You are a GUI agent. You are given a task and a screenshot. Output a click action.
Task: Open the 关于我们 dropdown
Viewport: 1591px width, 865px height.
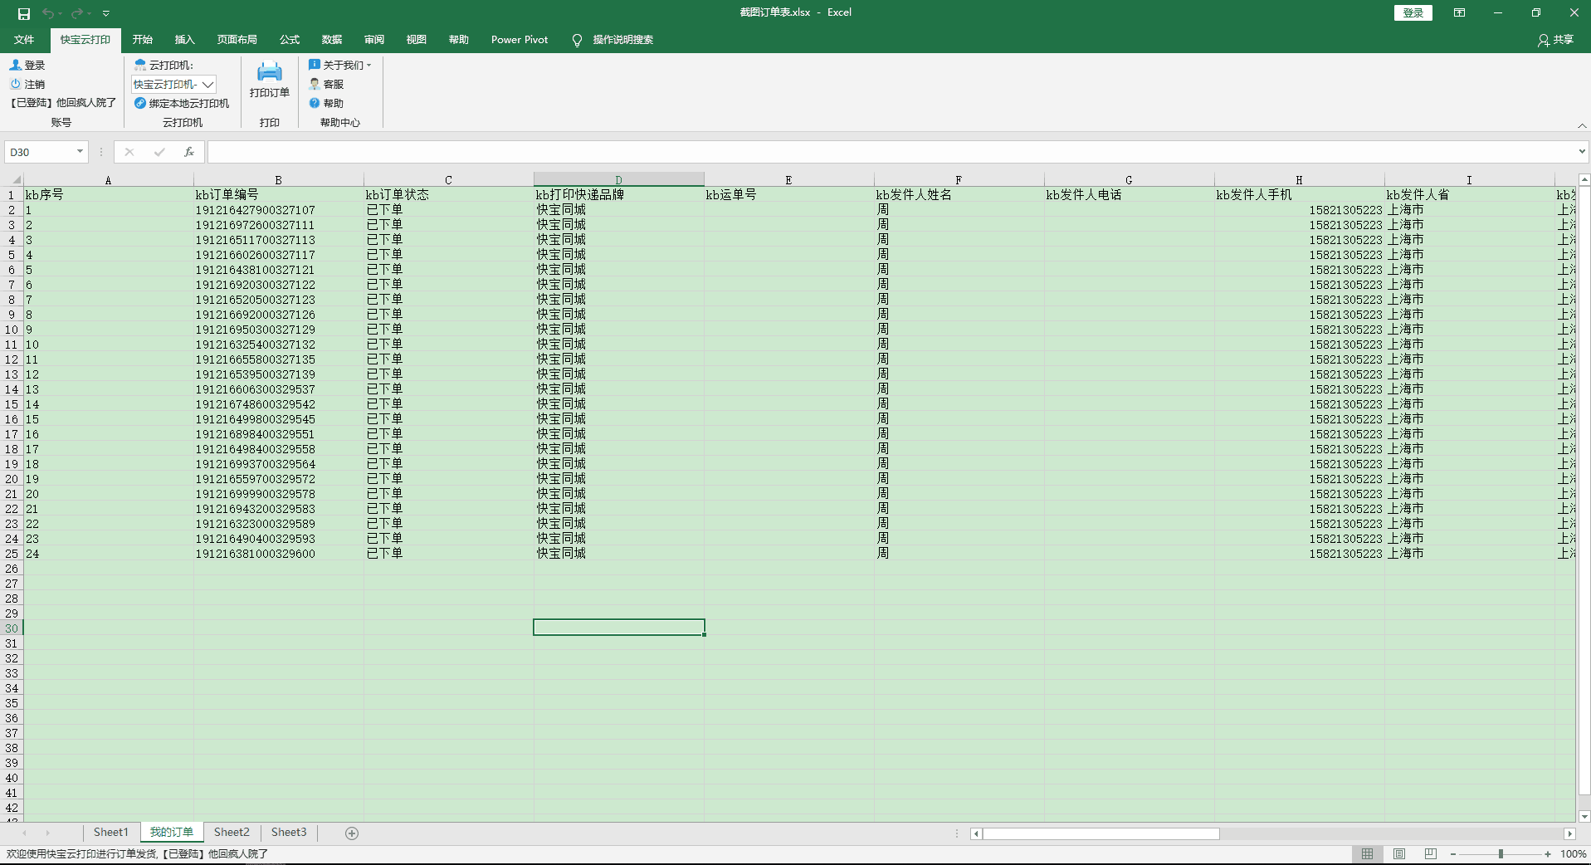tap(340, 65)
